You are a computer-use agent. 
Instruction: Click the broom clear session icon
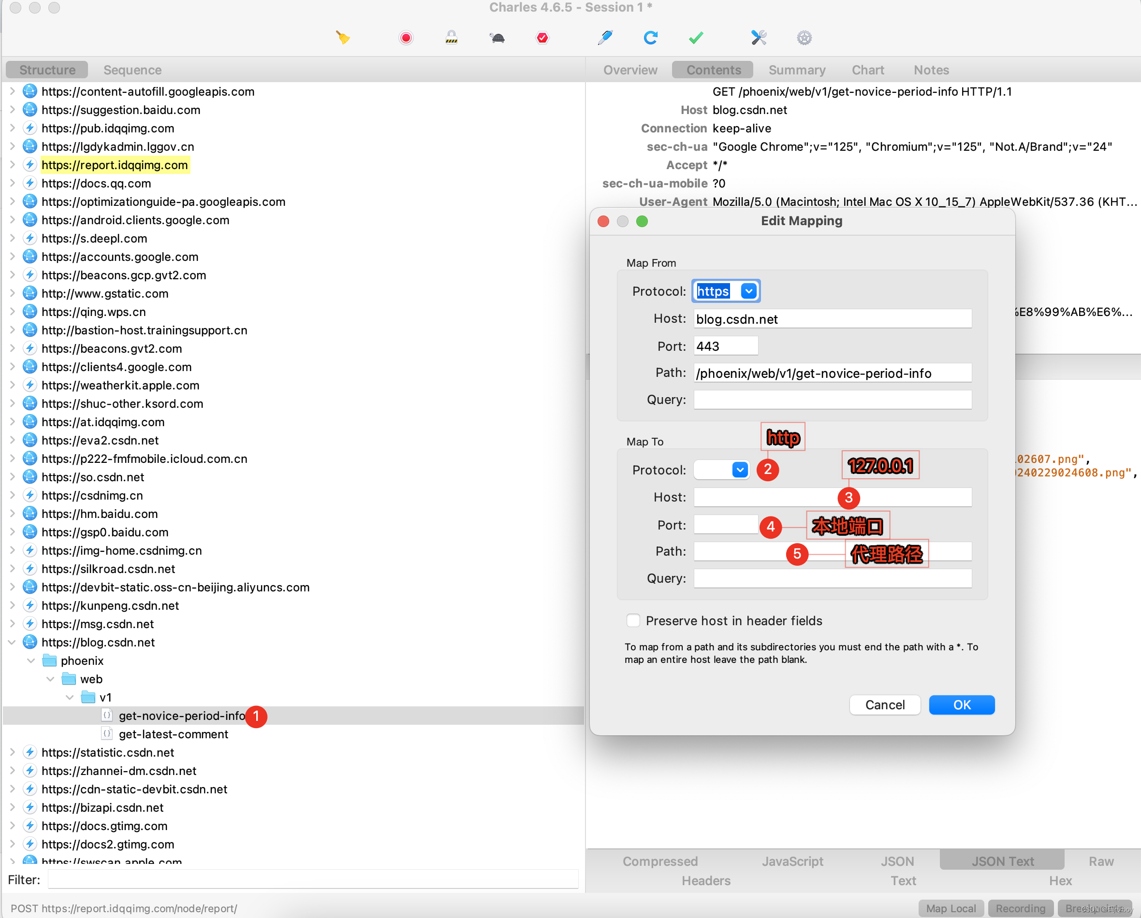[342, 38]
